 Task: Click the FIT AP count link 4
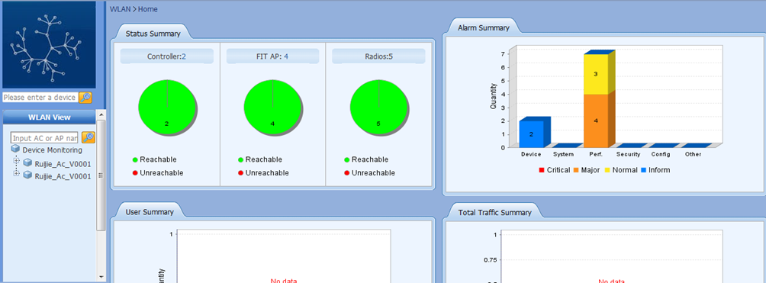click(286, 56)
